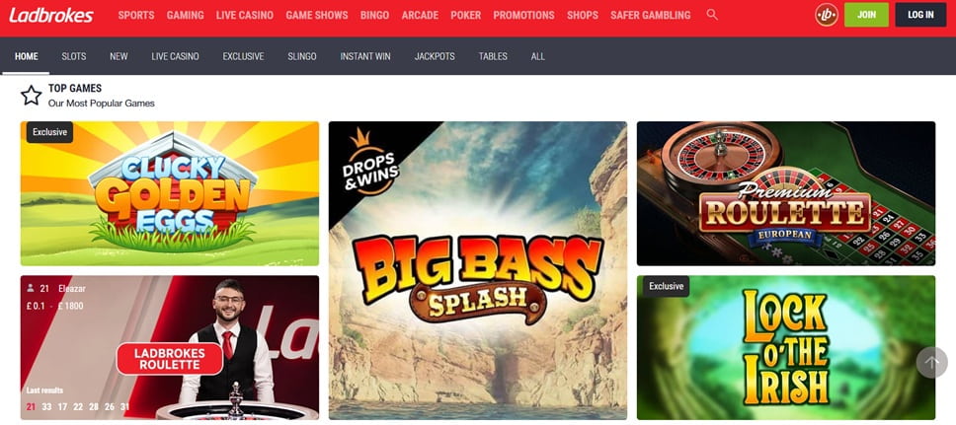Switch to the Slots tab
Image resolution: width=956 pixels, height=425 pixels.
[74, 56]
